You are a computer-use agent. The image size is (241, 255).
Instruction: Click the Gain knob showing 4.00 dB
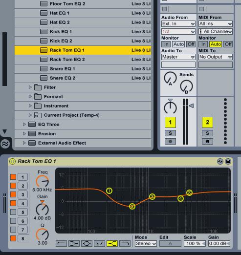(x=42, y=209)
